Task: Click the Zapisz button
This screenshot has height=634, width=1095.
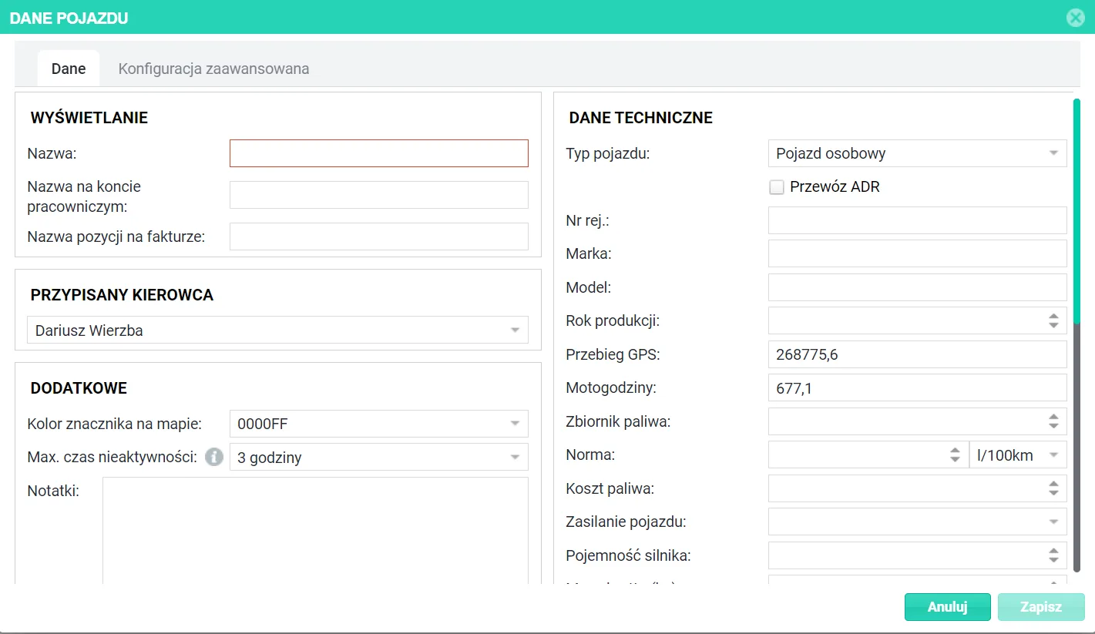Action: [1041, 607]
